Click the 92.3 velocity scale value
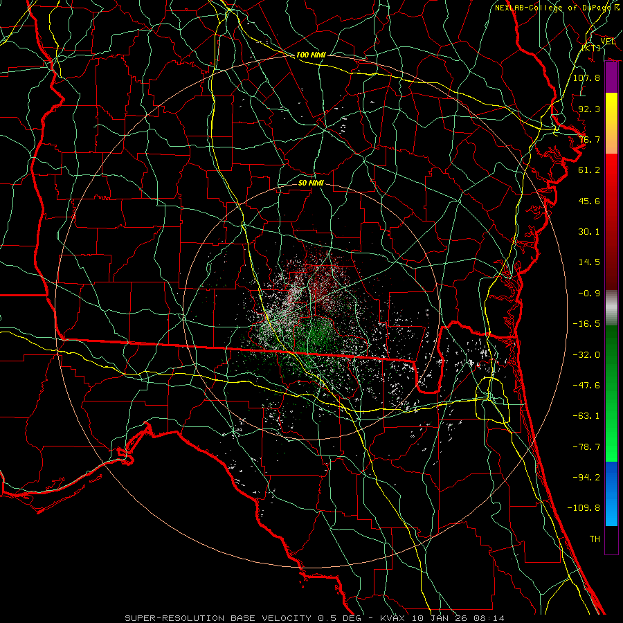 [589, 109]
